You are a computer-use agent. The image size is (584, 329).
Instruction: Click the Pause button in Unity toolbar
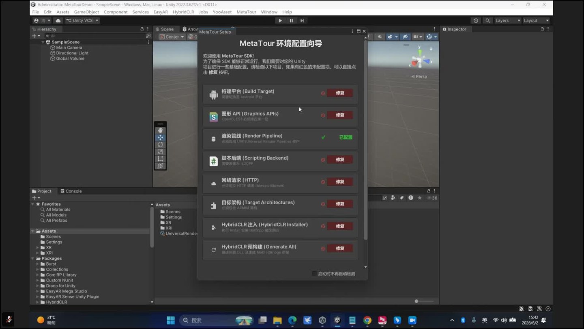[x=291, y=20]
